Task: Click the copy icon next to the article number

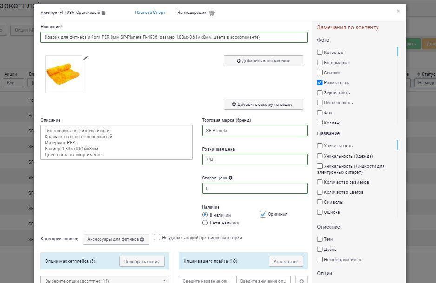Action: (x=104, y=13)
